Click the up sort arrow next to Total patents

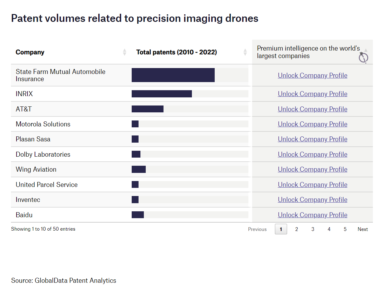245,50
